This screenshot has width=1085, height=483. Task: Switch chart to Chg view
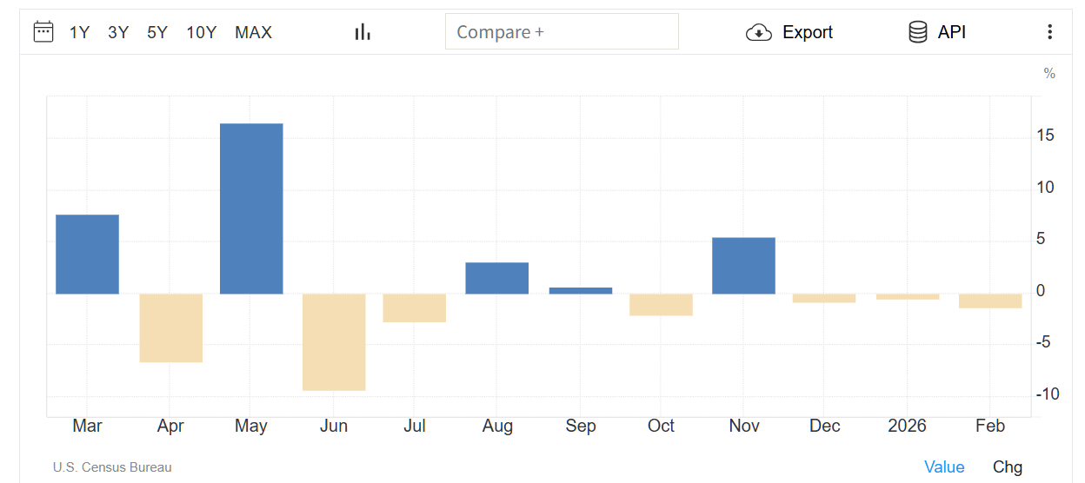pyautogui.click(x=1008, y=467)
